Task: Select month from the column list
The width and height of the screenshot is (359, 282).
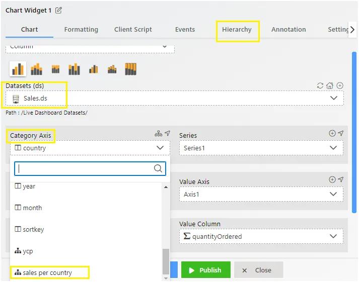Action: coord(86,208)
